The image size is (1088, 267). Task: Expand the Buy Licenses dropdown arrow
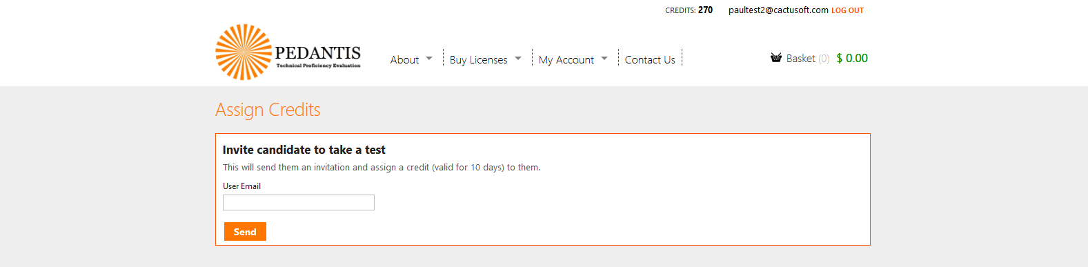518,59
